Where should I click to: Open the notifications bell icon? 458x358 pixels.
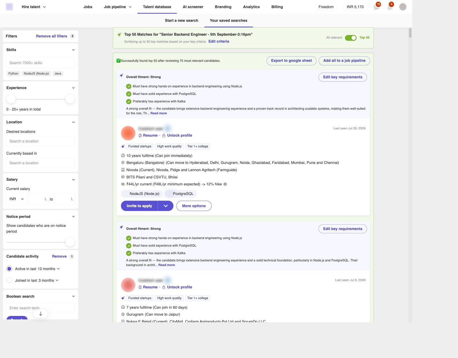click(390, 7)
